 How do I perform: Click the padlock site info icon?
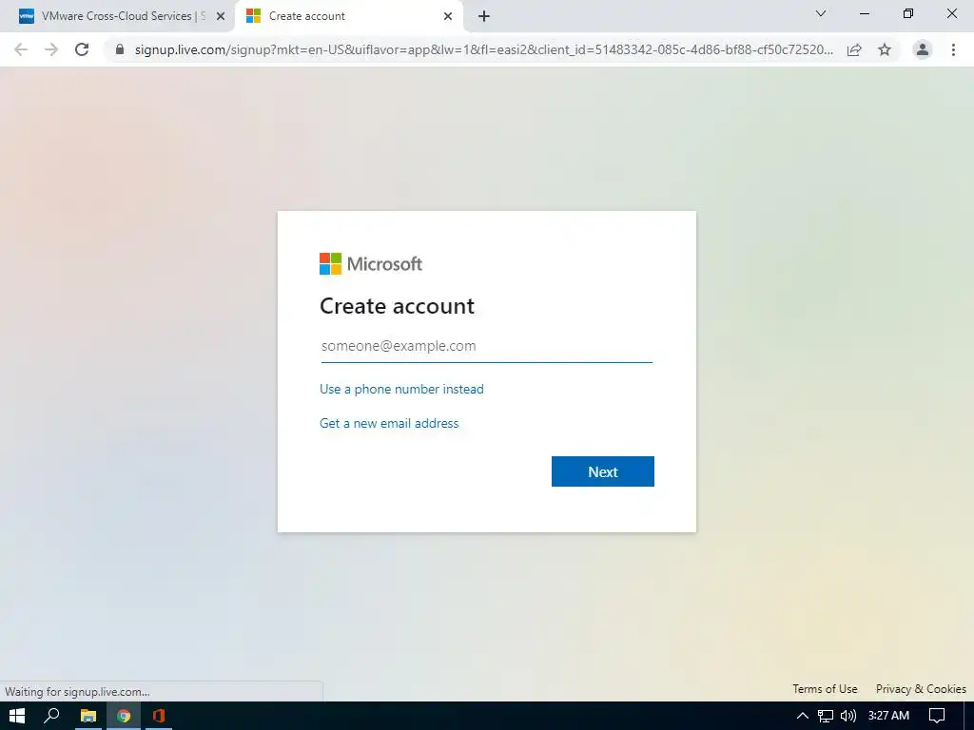point(120,49)
